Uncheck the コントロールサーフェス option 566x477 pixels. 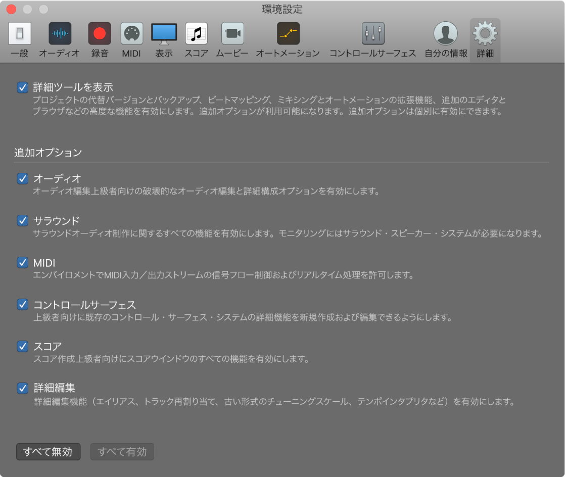(22, 305)
